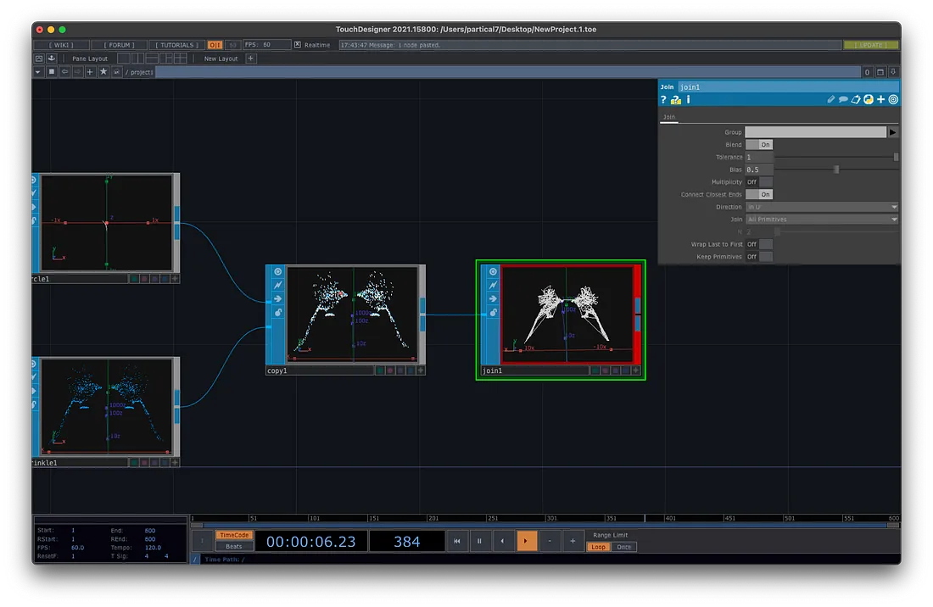Click the TimeCode button
The width and height of the screenshot is (933, 607).
[234, 535]
